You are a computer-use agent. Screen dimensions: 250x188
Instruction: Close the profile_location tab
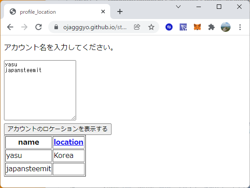coord(103,12)
